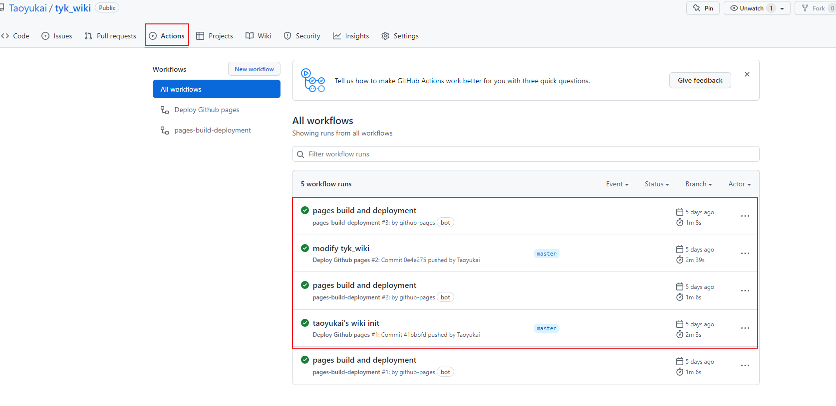This screenshot has height=406, width=836.
Task: Click Commit 41bbbfd text in Deploy Github pages #1
Action: click(x=403, y=335)
